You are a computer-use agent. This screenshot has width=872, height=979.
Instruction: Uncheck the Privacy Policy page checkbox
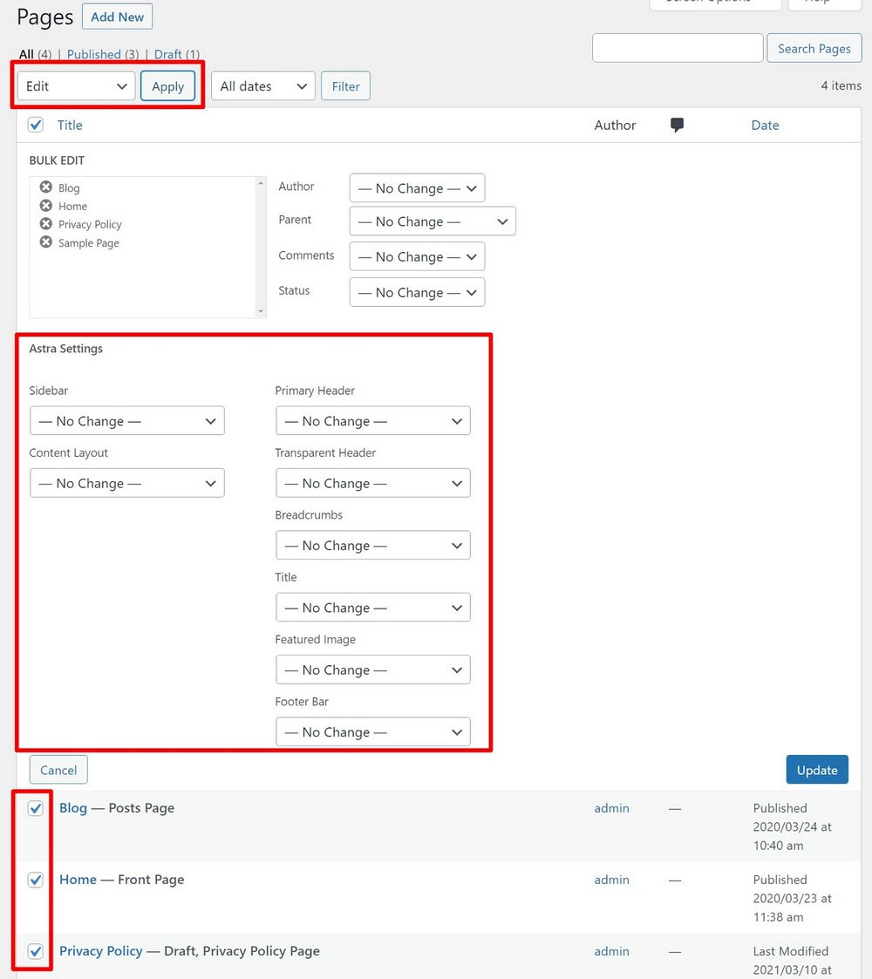(x=36, y=951)
